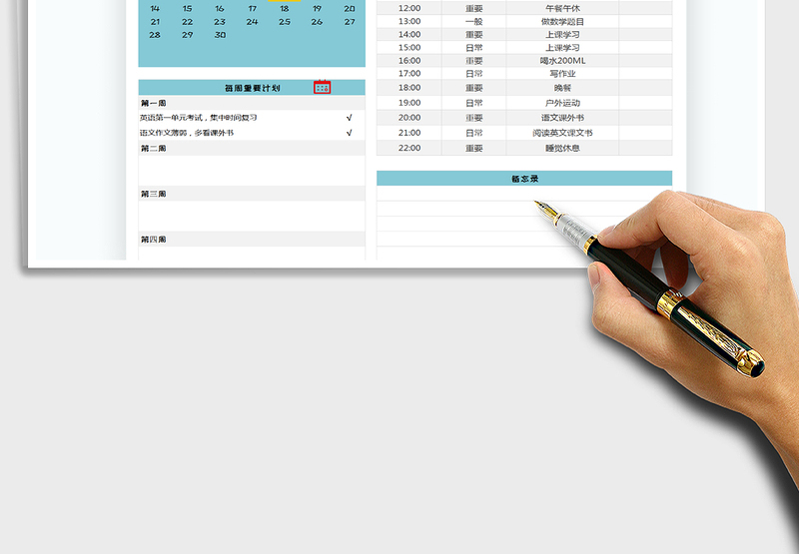The image size is (799, 554).
Task: Select calendar date 25
Action: tap(285, 22)
